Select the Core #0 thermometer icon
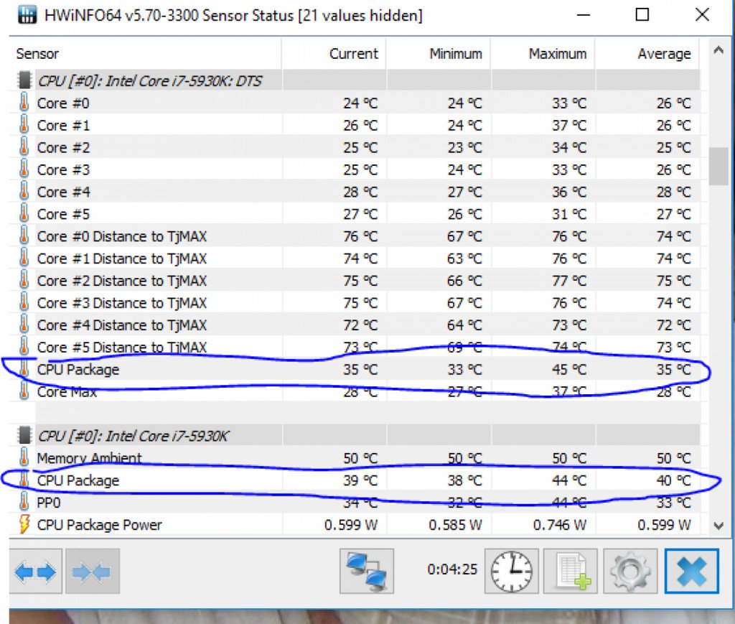The width and height of the screenshot is (735, 624). tap(24, 103)
